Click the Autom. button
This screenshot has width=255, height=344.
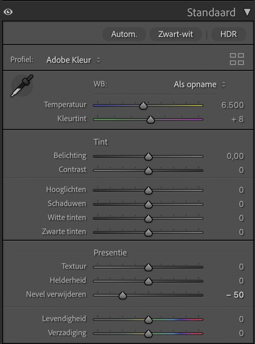point(124,34)
